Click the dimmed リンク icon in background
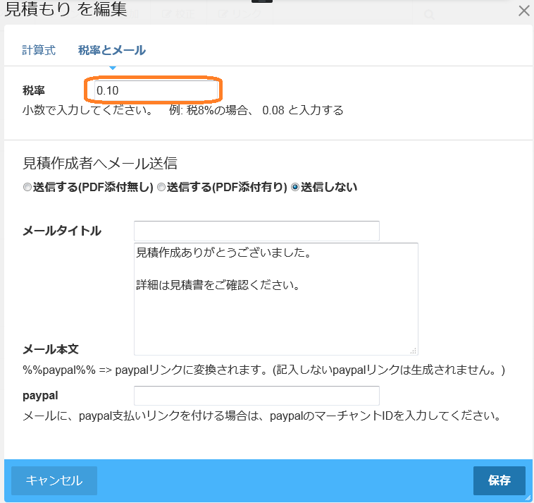 pyautogui.click(x=223, y=14)
